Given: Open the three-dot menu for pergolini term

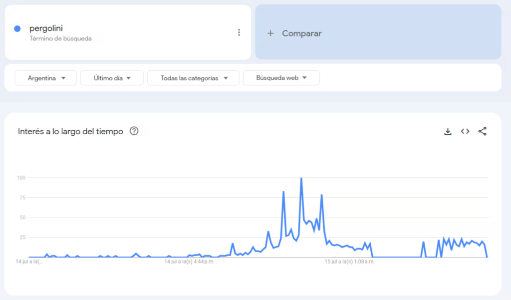Looking at the screenshot, I should [239, 33].
